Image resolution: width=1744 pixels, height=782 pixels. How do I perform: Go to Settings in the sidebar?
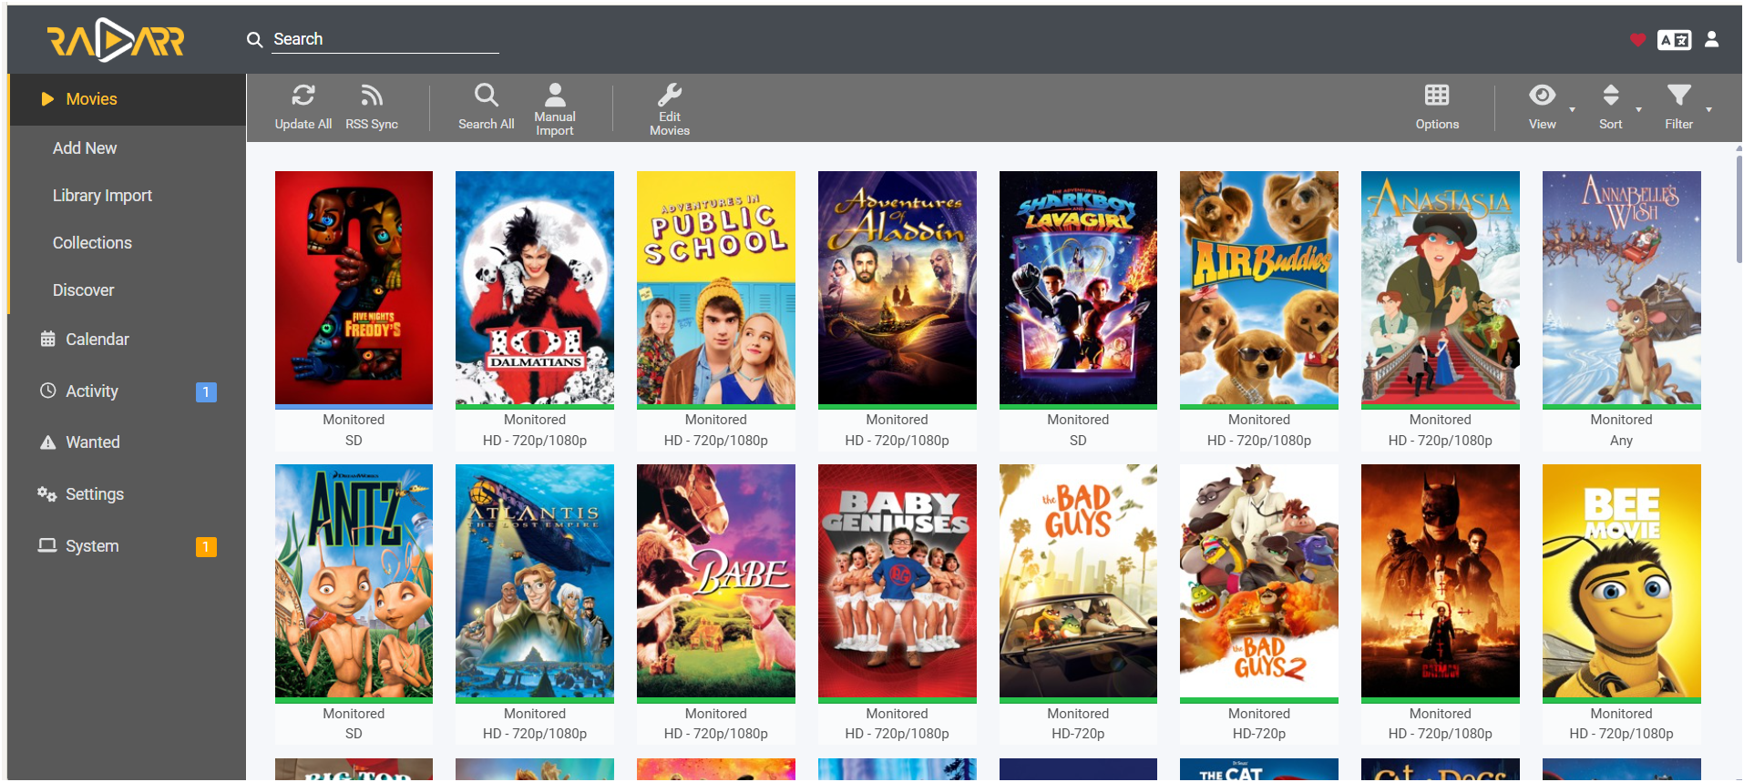pyautogui.click(x=94, y=494)
